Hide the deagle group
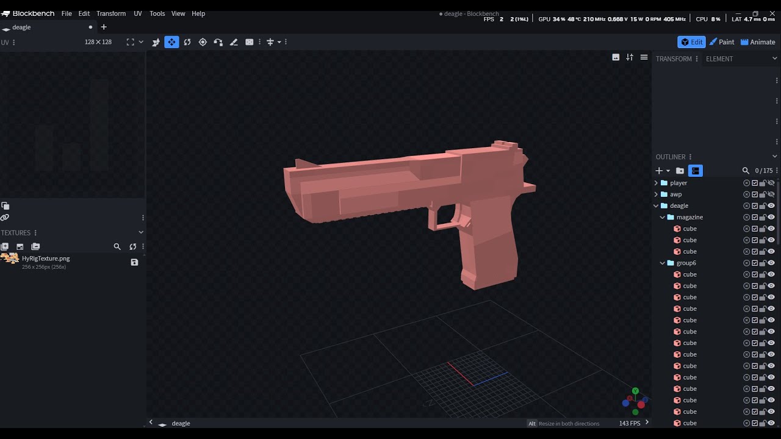Image resolution: width=781 pixels, height=439 pixels. [771, 206]
